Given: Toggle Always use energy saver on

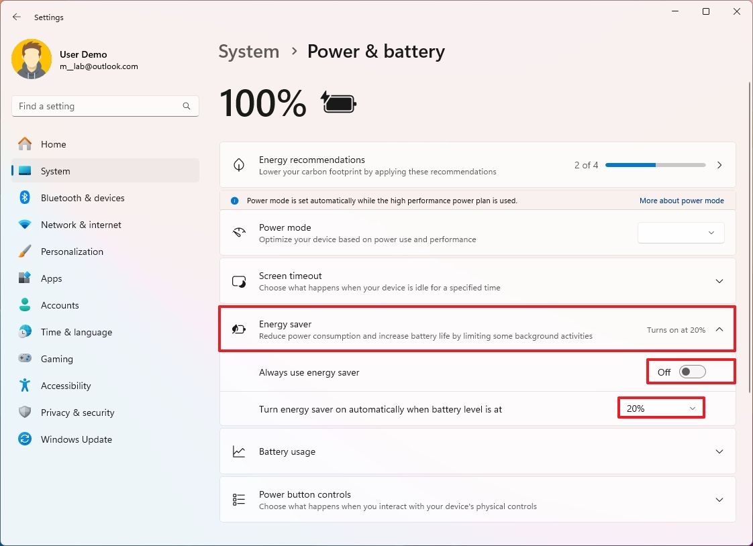Looking at the screenshot, I should (691, 372).
